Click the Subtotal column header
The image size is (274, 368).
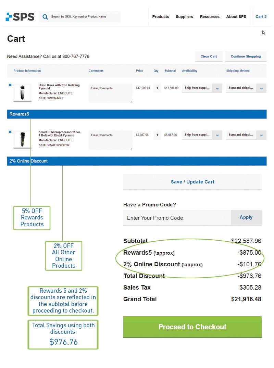pyautogui.click(x=170, y=71)
